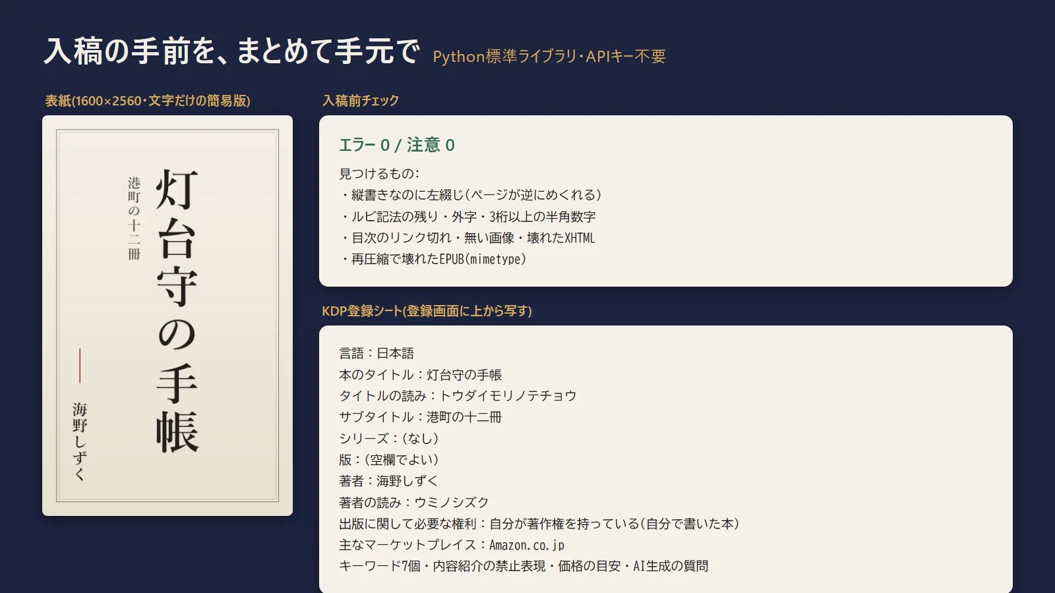Click the row 出版に関して必要な権利
Viewport: 1055px width, 593px height.
click(539, 524)
